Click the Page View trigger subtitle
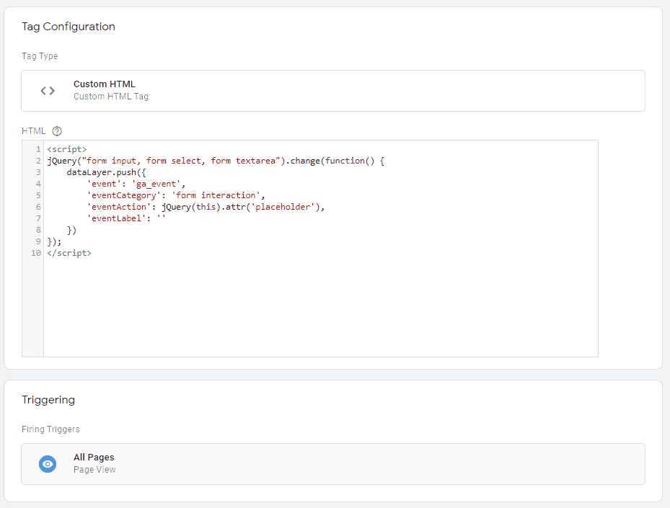 94,470
